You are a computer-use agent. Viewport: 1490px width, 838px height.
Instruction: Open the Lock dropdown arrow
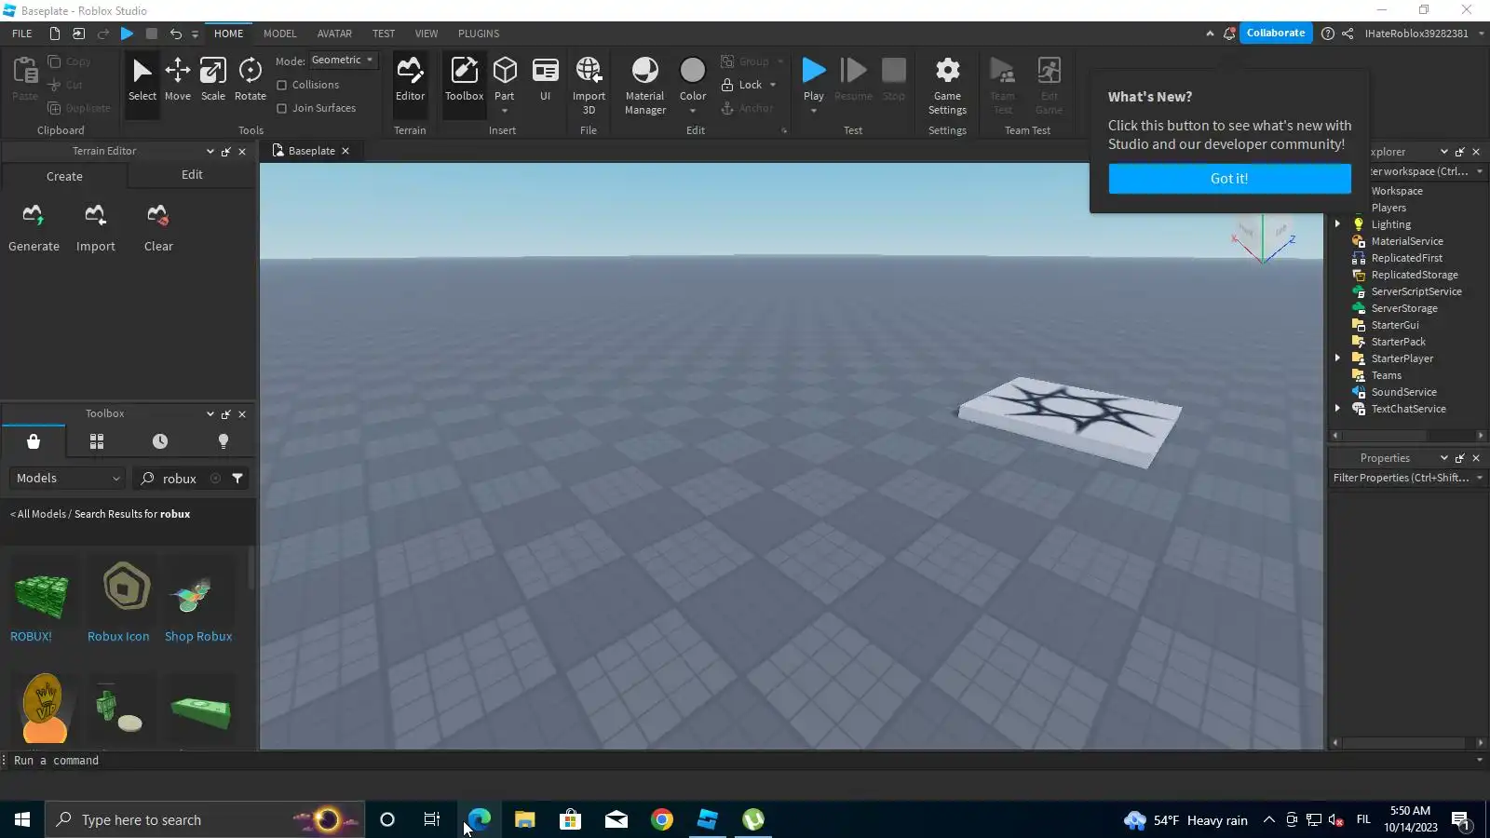click(x=773, y=85)
